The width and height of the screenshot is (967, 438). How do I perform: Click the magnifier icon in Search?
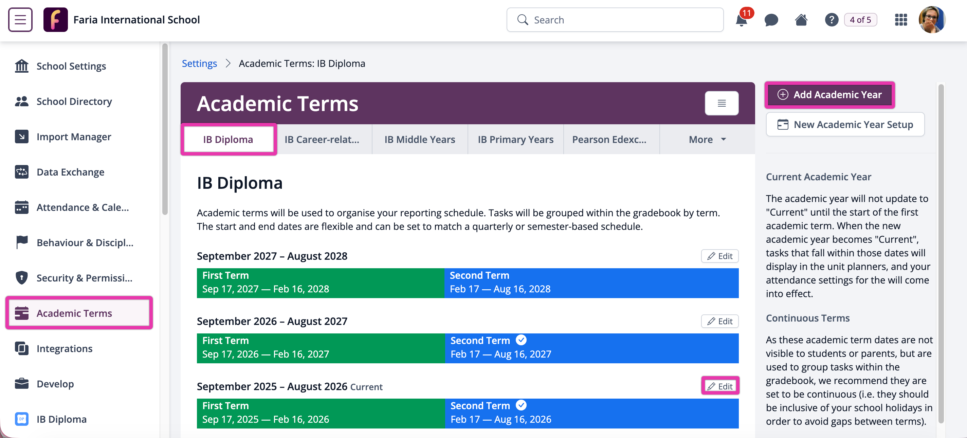pyautogui.click(x=523, y=20)
